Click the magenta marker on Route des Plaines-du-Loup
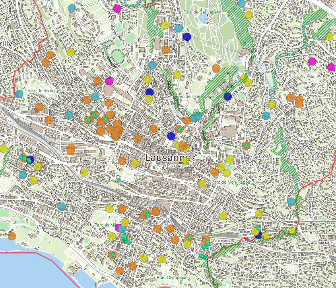This screenshot has width=336, height=288. click(x=117, y=8)
